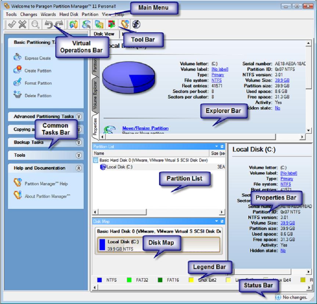Click Volume Size 39.9 GB in Properties bar

(288, 223)
